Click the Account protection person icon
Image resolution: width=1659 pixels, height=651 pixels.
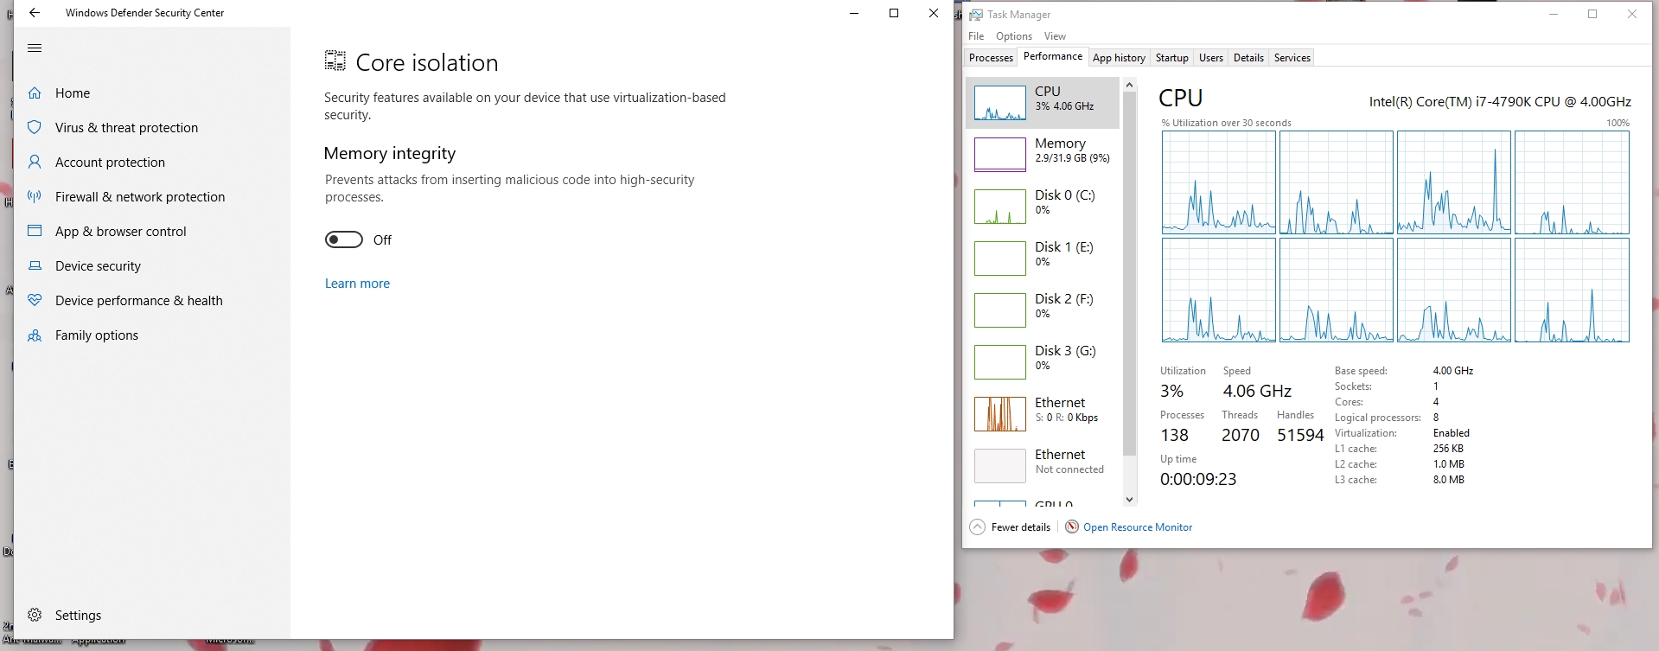(x=35, y=163)
